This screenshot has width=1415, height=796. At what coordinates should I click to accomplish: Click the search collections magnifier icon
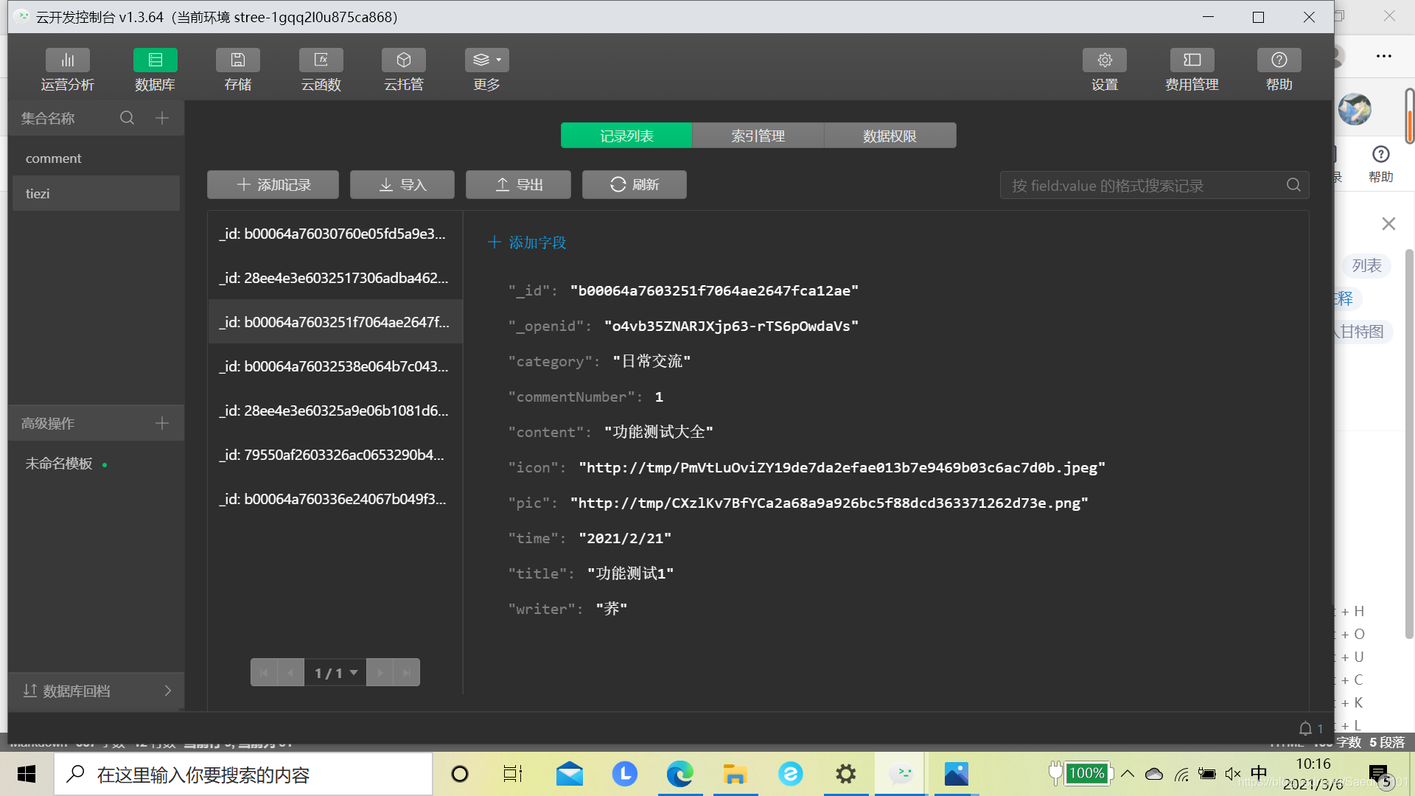[x=127, y=118]
